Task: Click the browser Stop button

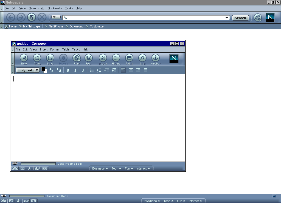Action: coord(42,17)
